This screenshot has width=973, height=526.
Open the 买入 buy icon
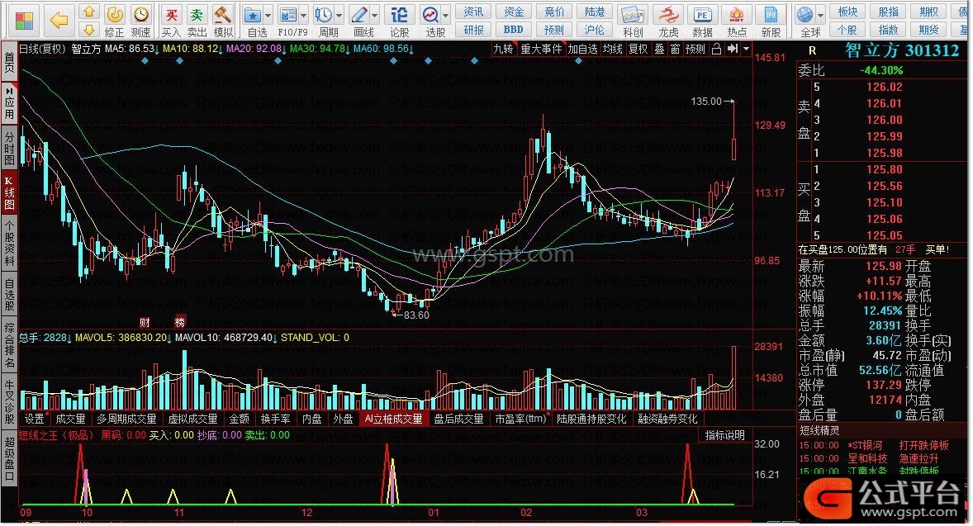[171, 14]
